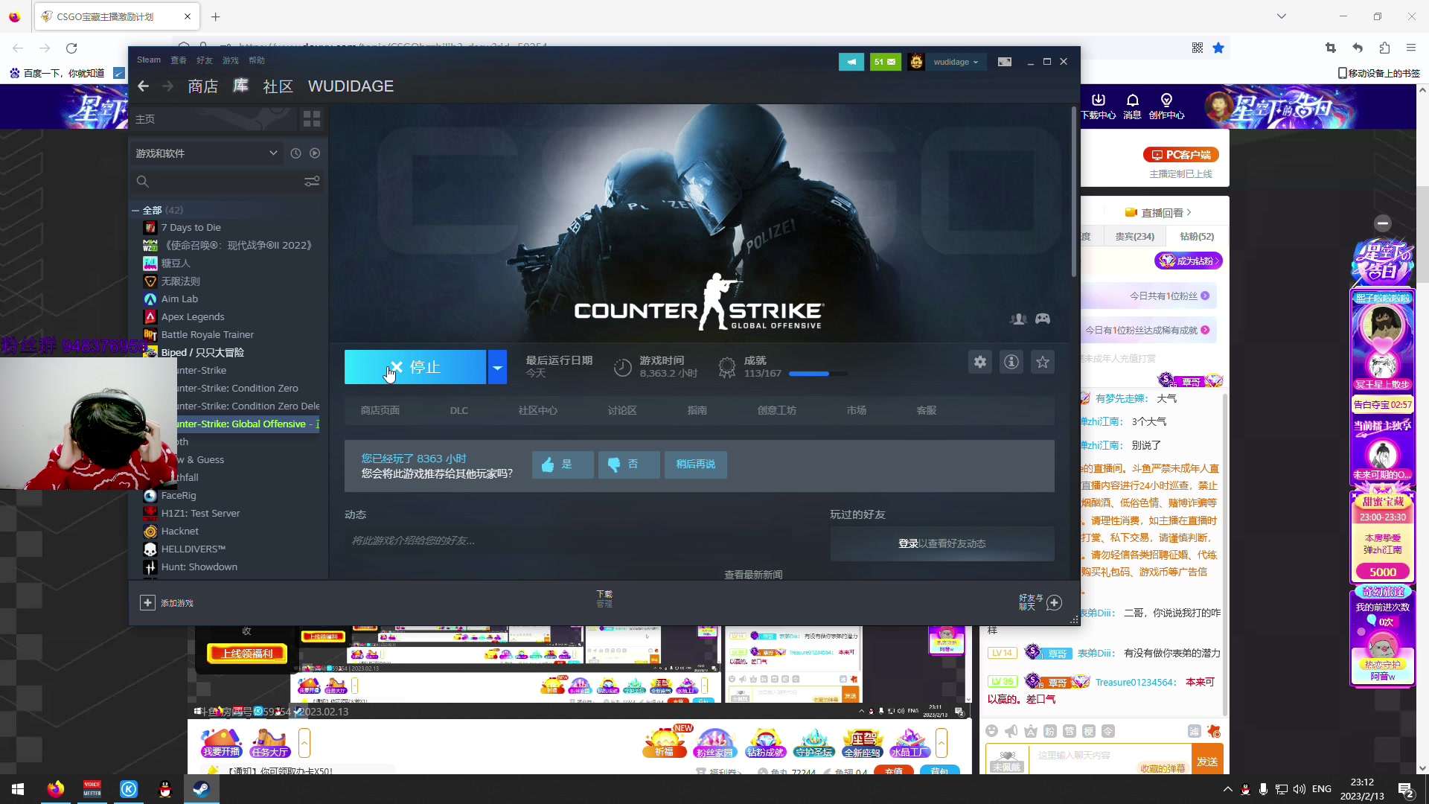
Task: Click the library search field
Action: pyautogui.click(x=216, y=182)
